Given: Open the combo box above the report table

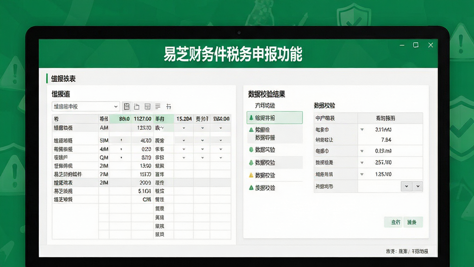Looking at the screenshot, I should (x=86, y=107).
